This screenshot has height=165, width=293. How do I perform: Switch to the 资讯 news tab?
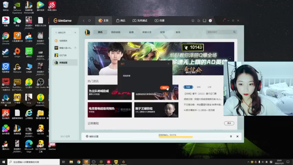pyautogui.click(x=100, y=32)
